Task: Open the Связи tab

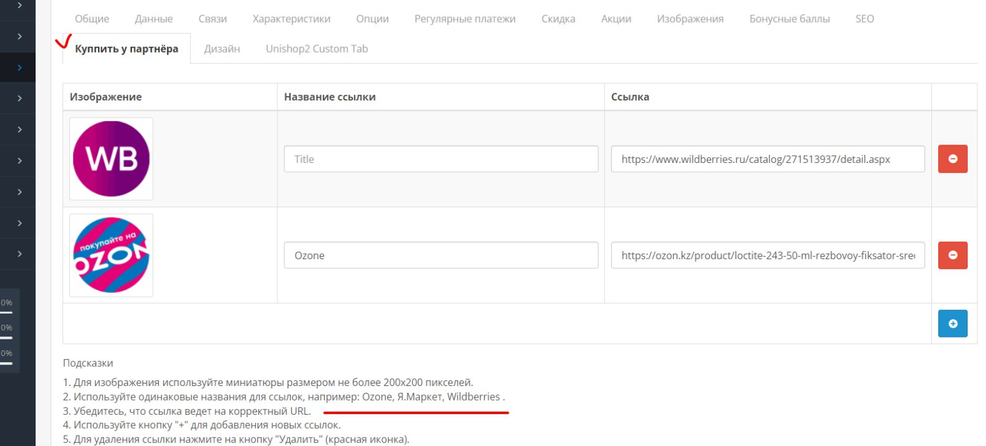Action: pos(212,19)
